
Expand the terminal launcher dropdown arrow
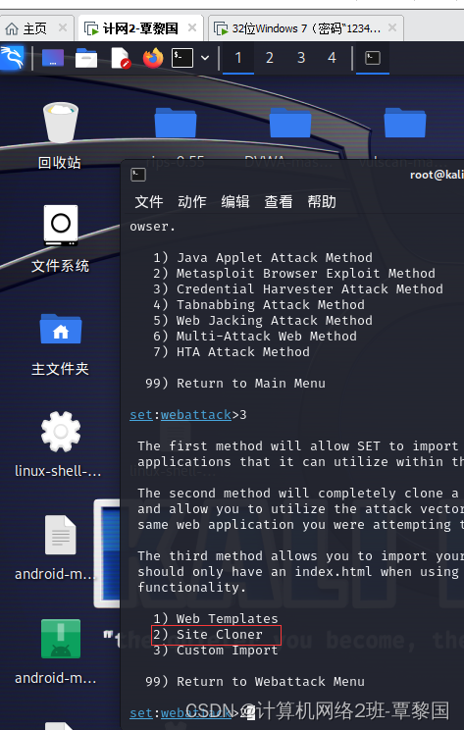(205, 58)
